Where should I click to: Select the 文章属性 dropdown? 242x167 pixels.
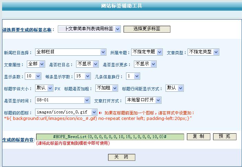point(36,64)
